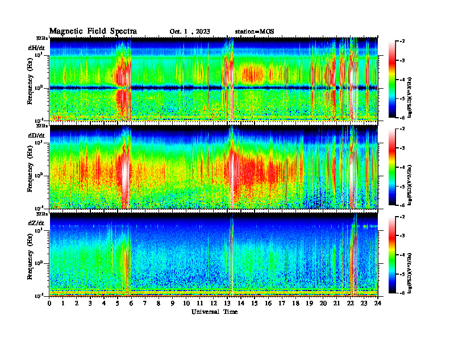The height and width of the screenshot is (348, 450).
Task: Click hour 1 on the Universal Time axis
Action: point(63,304)
